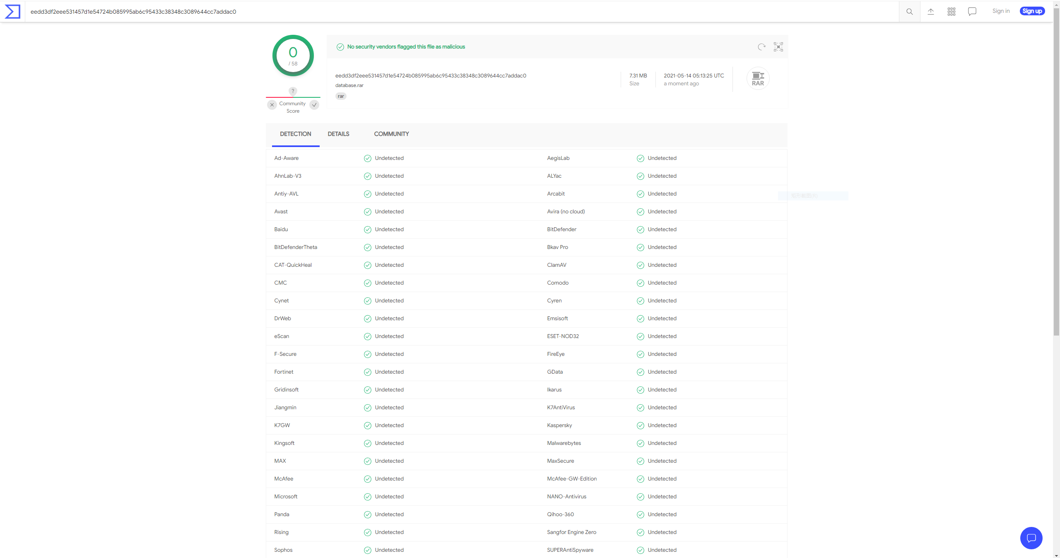
Task: Select the Kingsoft vendor name
Action: (x=284, y=443)
